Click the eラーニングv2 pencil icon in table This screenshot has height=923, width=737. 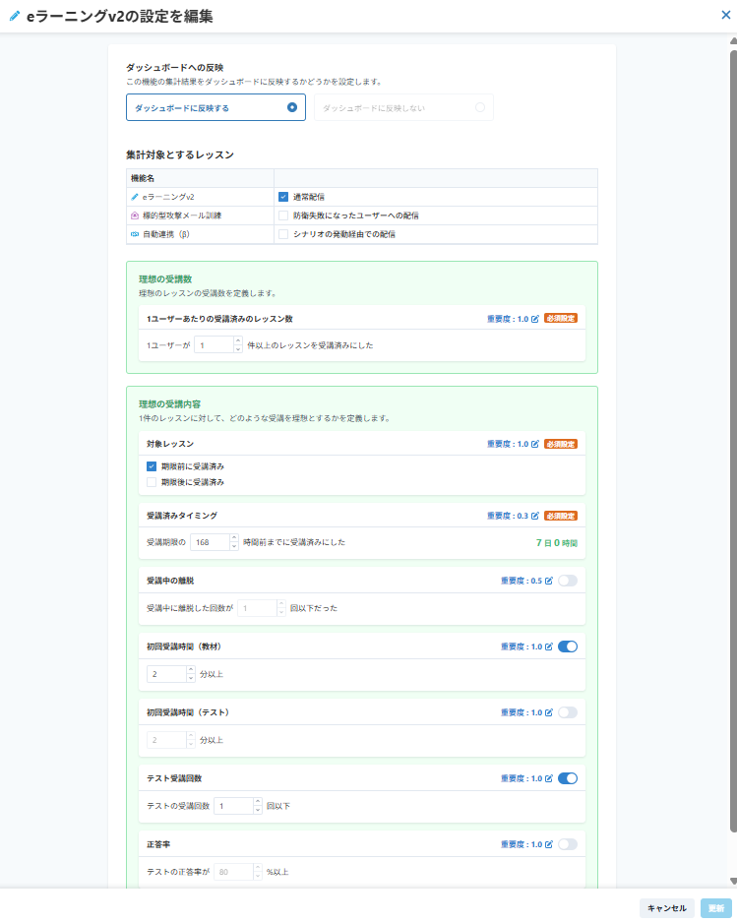tap(135, 197)
